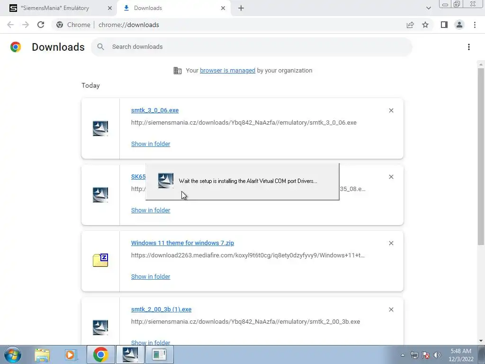The width and height of the screenshot is (485, 364).
Task: Click the installer icon in setup dialog
Action: click(x=166, y=181)
